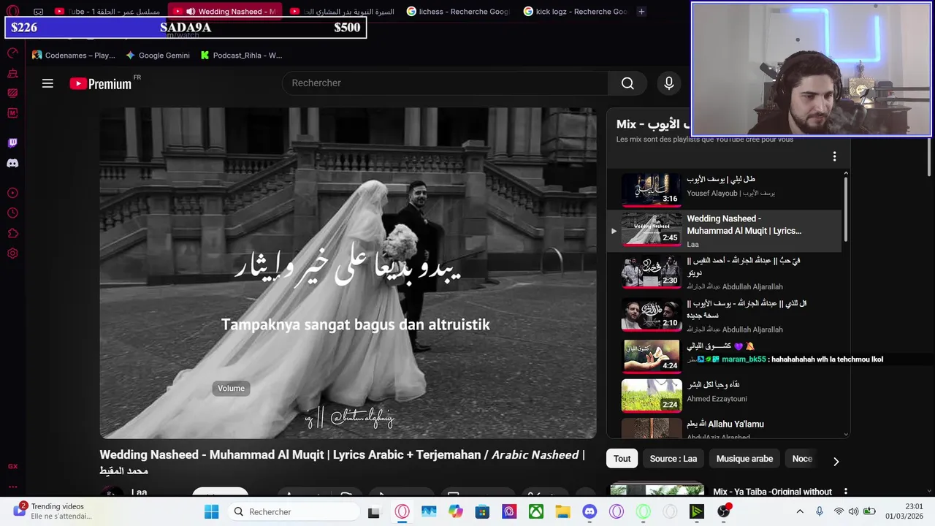Open Extensions cube icon in sidebar

12,234
